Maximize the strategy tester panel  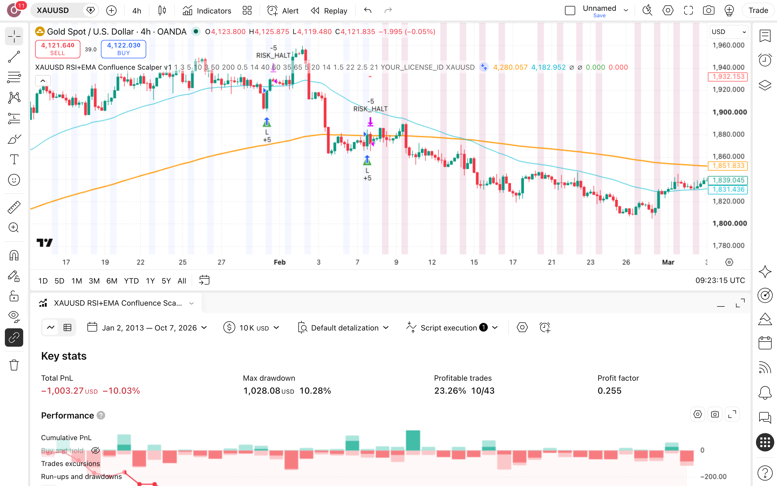[x=740, y=303]
